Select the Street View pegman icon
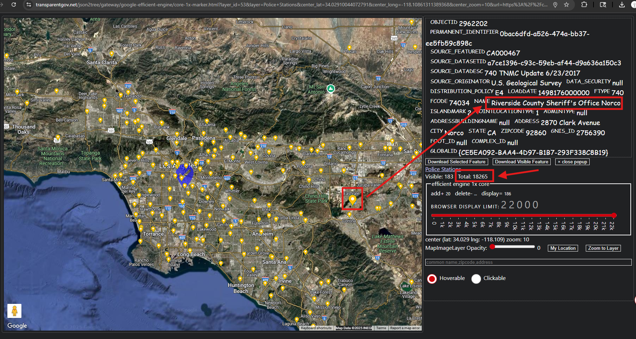This screenshot has height=339, width=636. pyautogui.click(x=14, y=311)
